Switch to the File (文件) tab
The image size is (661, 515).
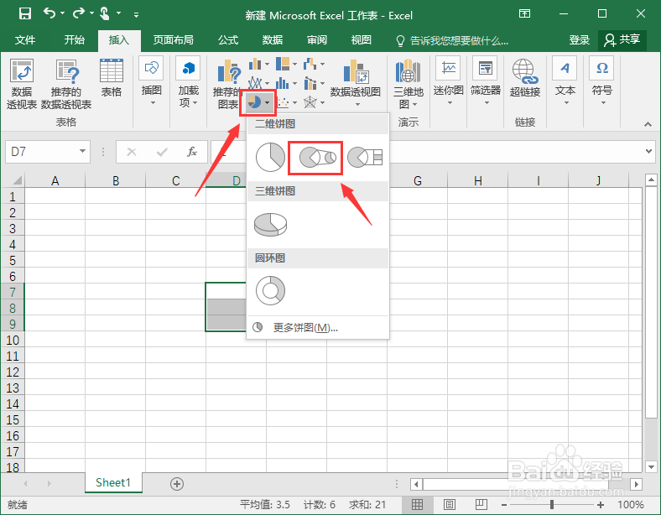[25, 40]
